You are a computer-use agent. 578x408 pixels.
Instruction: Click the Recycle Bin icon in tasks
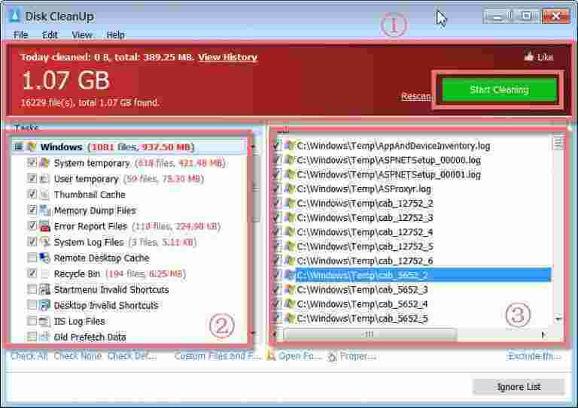44,274
